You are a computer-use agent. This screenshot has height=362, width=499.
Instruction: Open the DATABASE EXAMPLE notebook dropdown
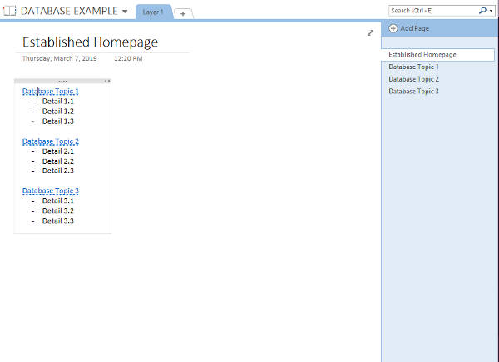(x=125, y=12)
